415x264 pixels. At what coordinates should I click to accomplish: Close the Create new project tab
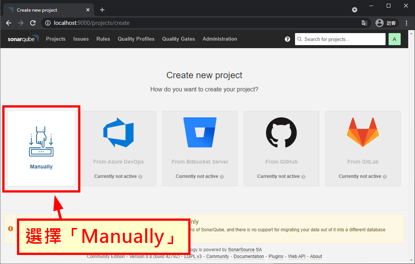coord(88,10)
